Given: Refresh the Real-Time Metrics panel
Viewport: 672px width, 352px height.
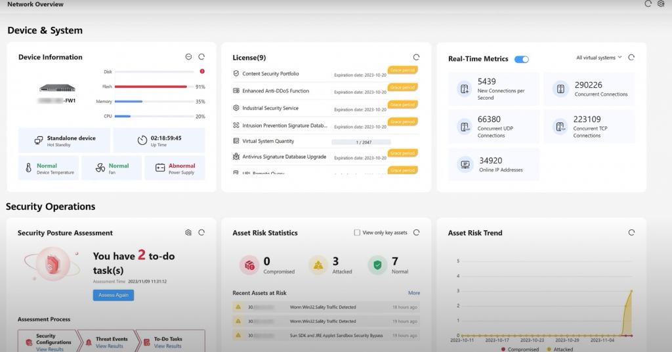Looking at the screenshot, I should pyautogui.click(x=631, y=58).
